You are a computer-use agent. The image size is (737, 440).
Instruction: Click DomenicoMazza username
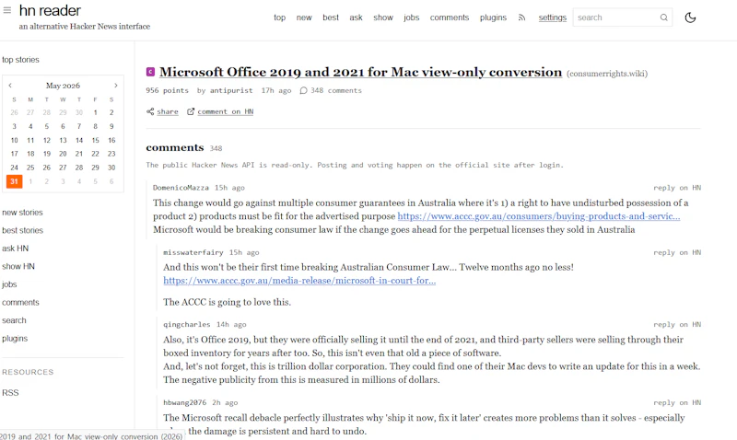[181, 188]
